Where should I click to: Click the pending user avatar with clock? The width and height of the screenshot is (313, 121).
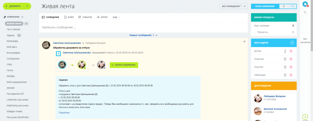(x=101, y=65)
